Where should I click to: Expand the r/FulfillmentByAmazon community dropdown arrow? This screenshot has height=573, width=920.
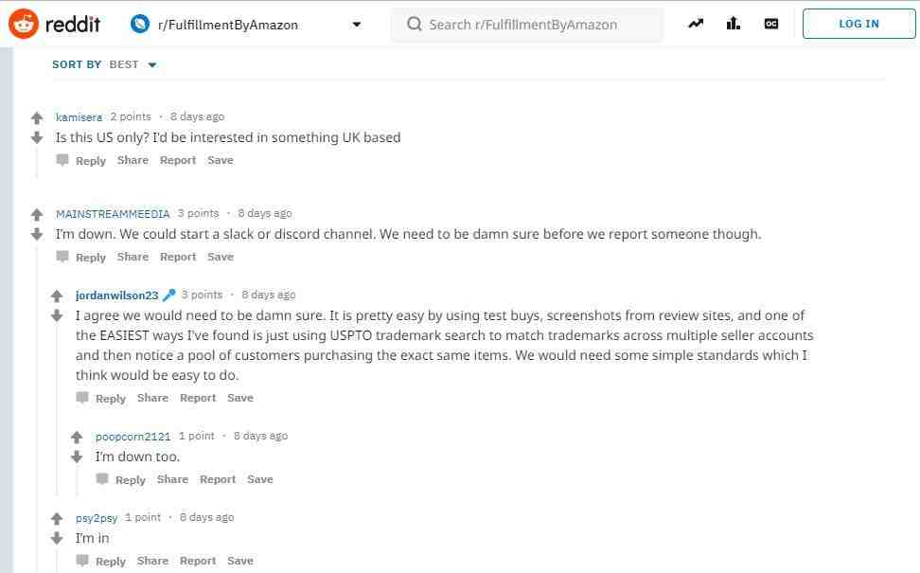pyautogui.click(x=356, y=25)
